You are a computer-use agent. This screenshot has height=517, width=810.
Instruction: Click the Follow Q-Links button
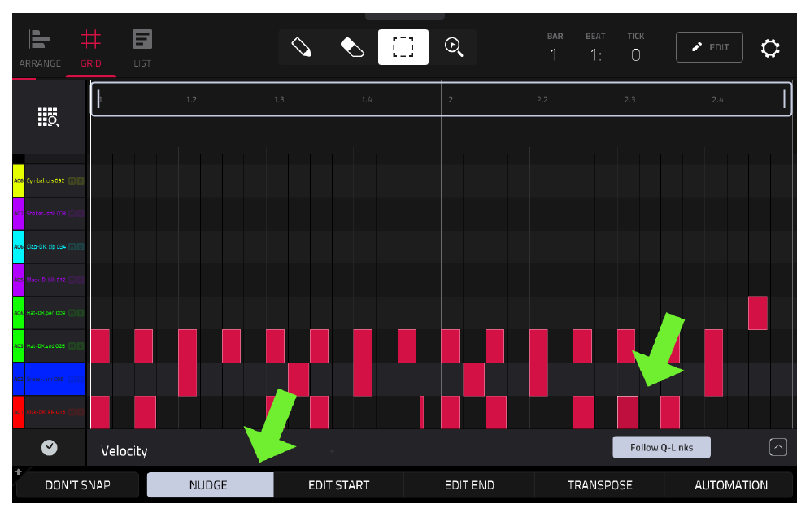pyautogui.click(x=661, y=447)
